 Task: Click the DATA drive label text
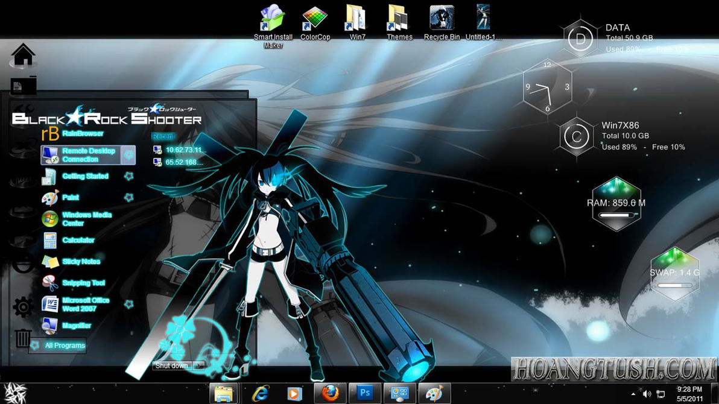618,28
